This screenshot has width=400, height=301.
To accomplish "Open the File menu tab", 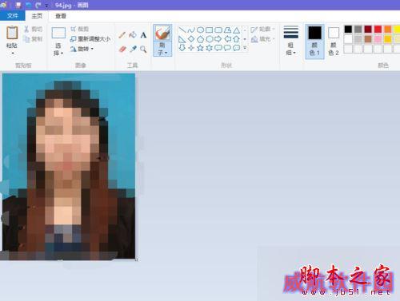I will pos(13,16).
